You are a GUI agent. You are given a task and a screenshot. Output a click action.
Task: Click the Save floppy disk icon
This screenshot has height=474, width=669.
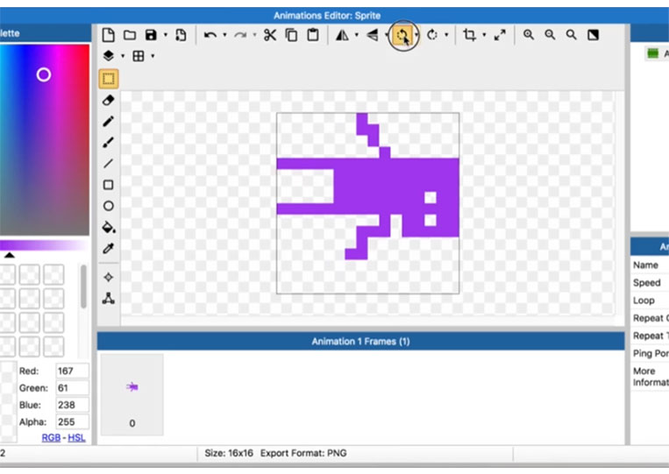coord(151,35)
